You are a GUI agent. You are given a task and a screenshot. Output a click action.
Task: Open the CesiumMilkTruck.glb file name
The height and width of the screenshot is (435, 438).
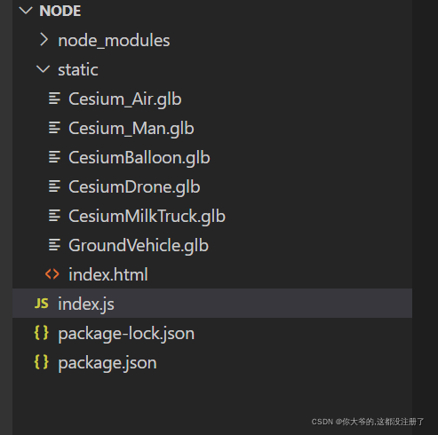147,216
